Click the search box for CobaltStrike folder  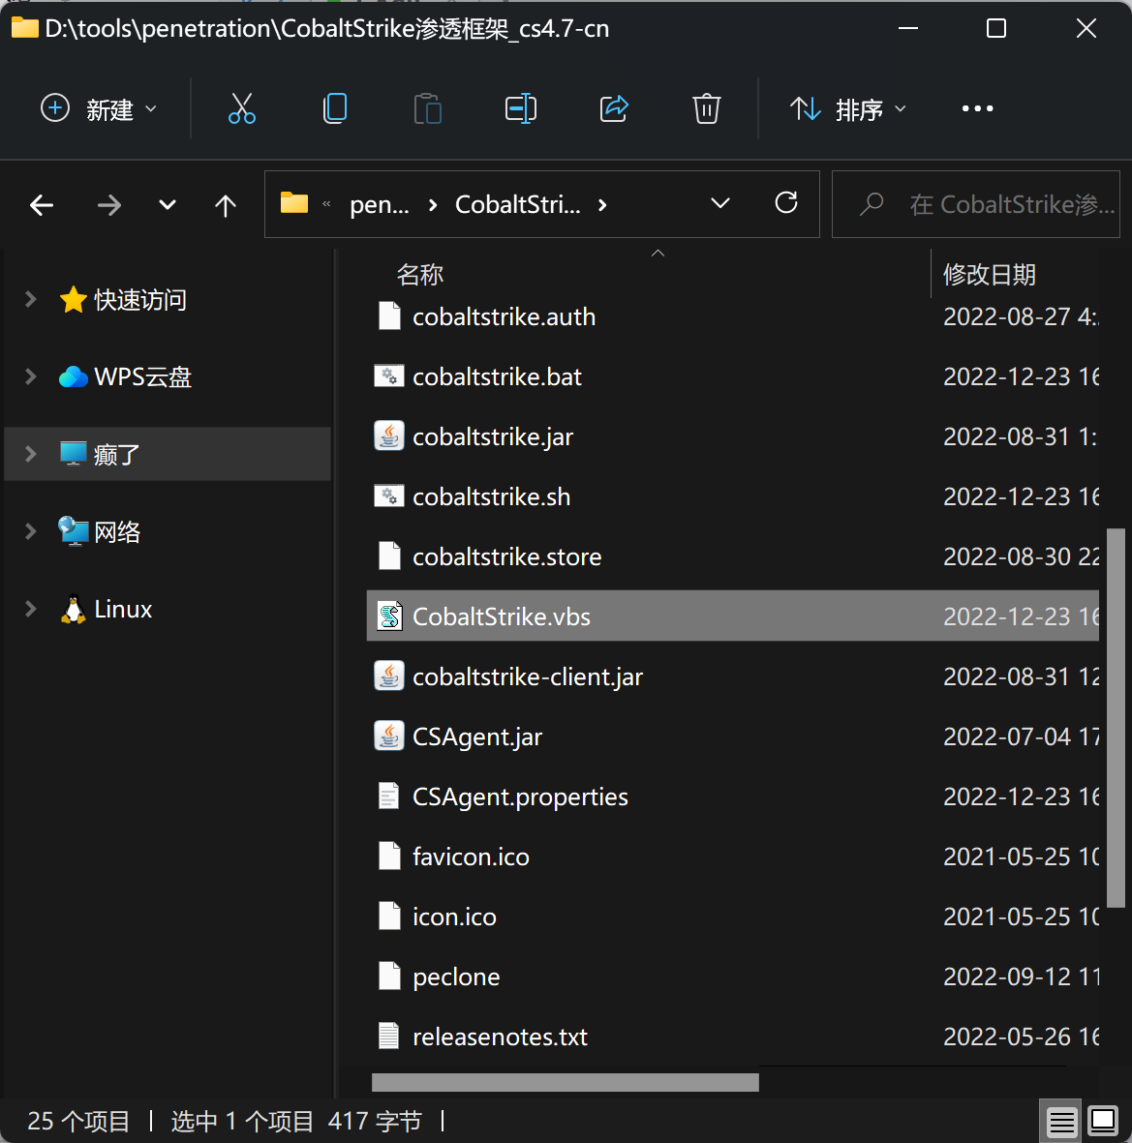click(x=976, y=205)
